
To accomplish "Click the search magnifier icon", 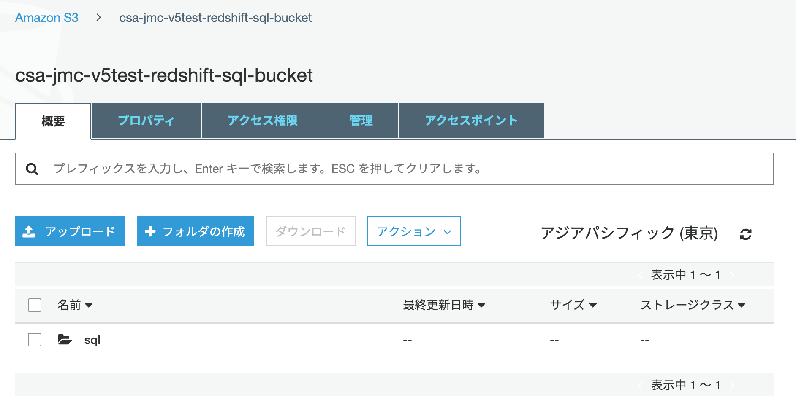I will tap(33, 169).
